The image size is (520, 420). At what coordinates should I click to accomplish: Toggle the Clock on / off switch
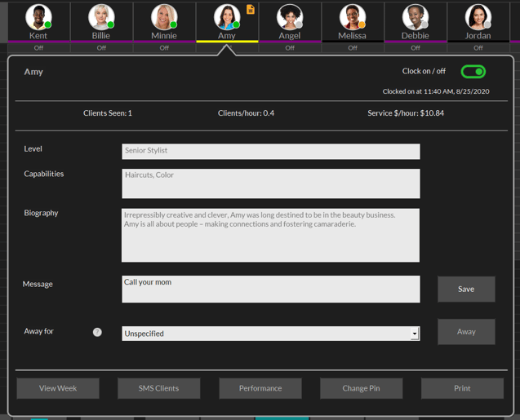tap(473, 72)
